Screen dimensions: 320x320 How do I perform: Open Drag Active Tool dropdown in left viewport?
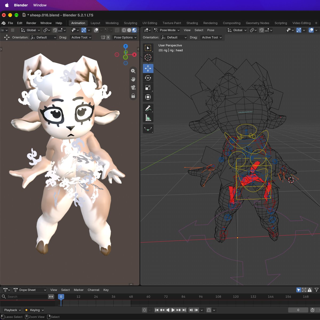(x=81, y=37)
